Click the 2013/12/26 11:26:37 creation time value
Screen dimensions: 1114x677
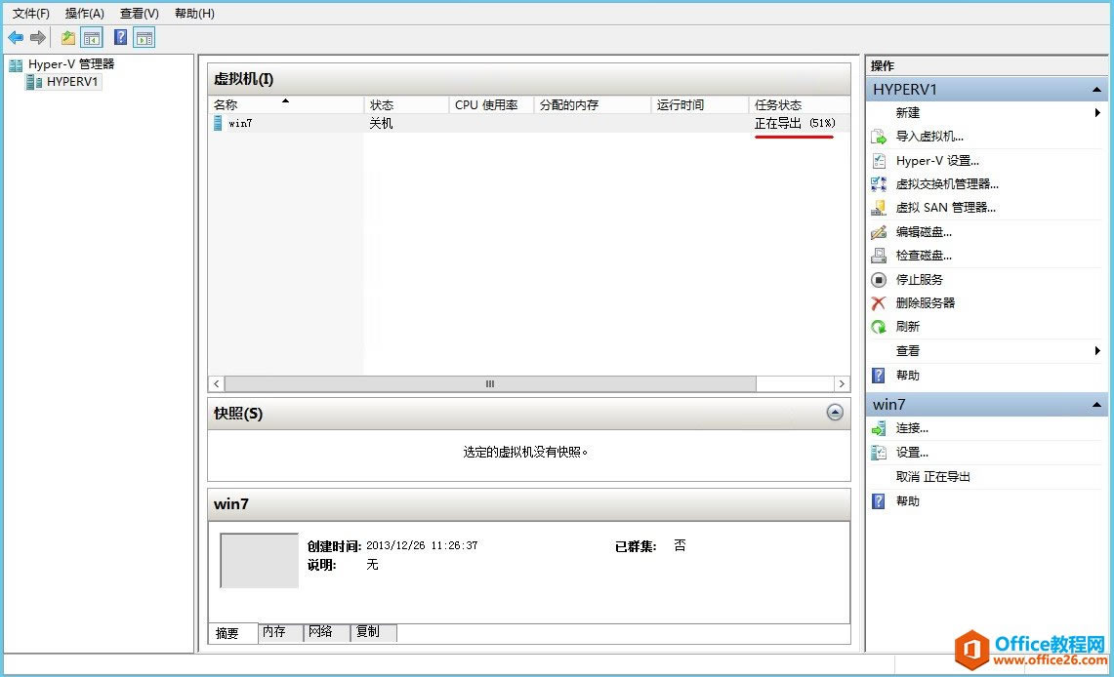[422, 545]
